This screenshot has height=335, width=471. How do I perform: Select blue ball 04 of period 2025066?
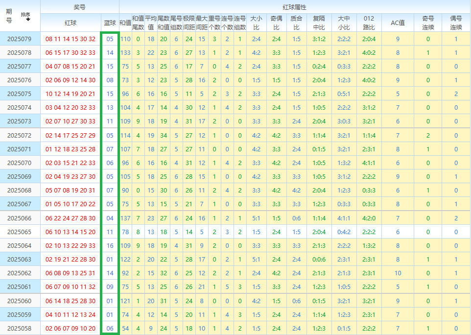click(x=110, y=218)
